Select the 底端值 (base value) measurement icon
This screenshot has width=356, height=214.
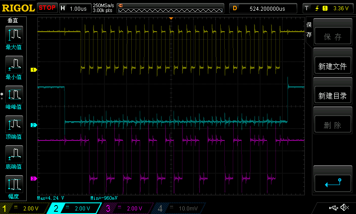[14, 154]
